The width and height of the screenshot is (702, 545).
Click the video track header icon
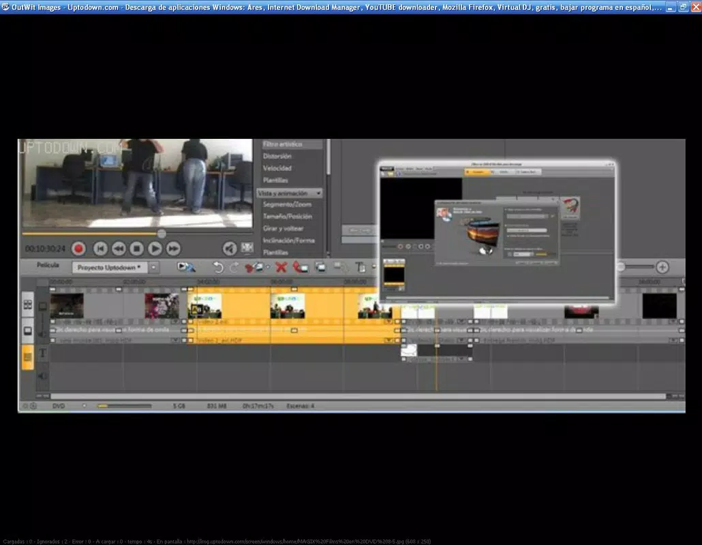coord(42,307)
